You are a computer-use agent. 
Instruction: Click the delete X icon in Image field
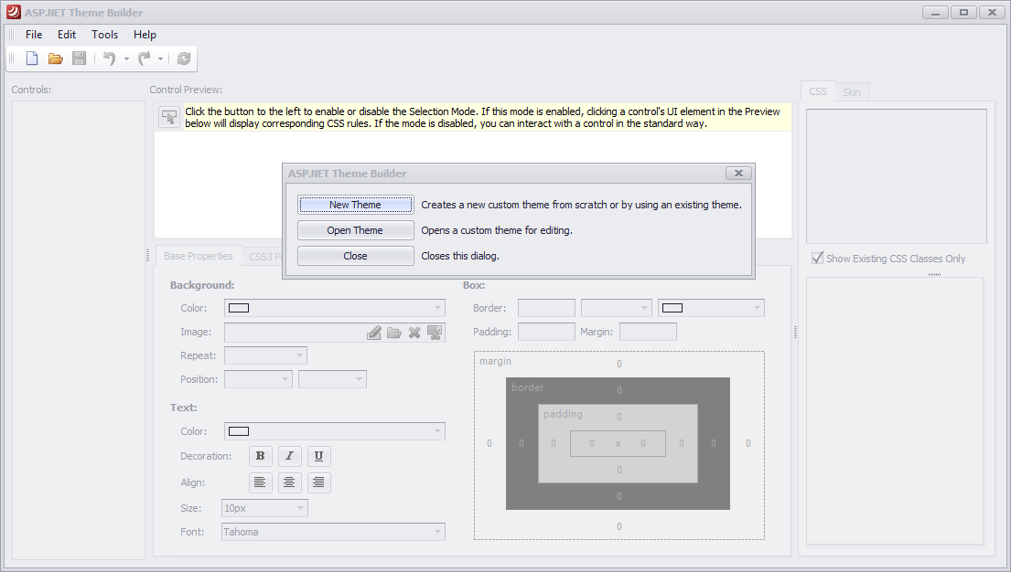point(414,333)
